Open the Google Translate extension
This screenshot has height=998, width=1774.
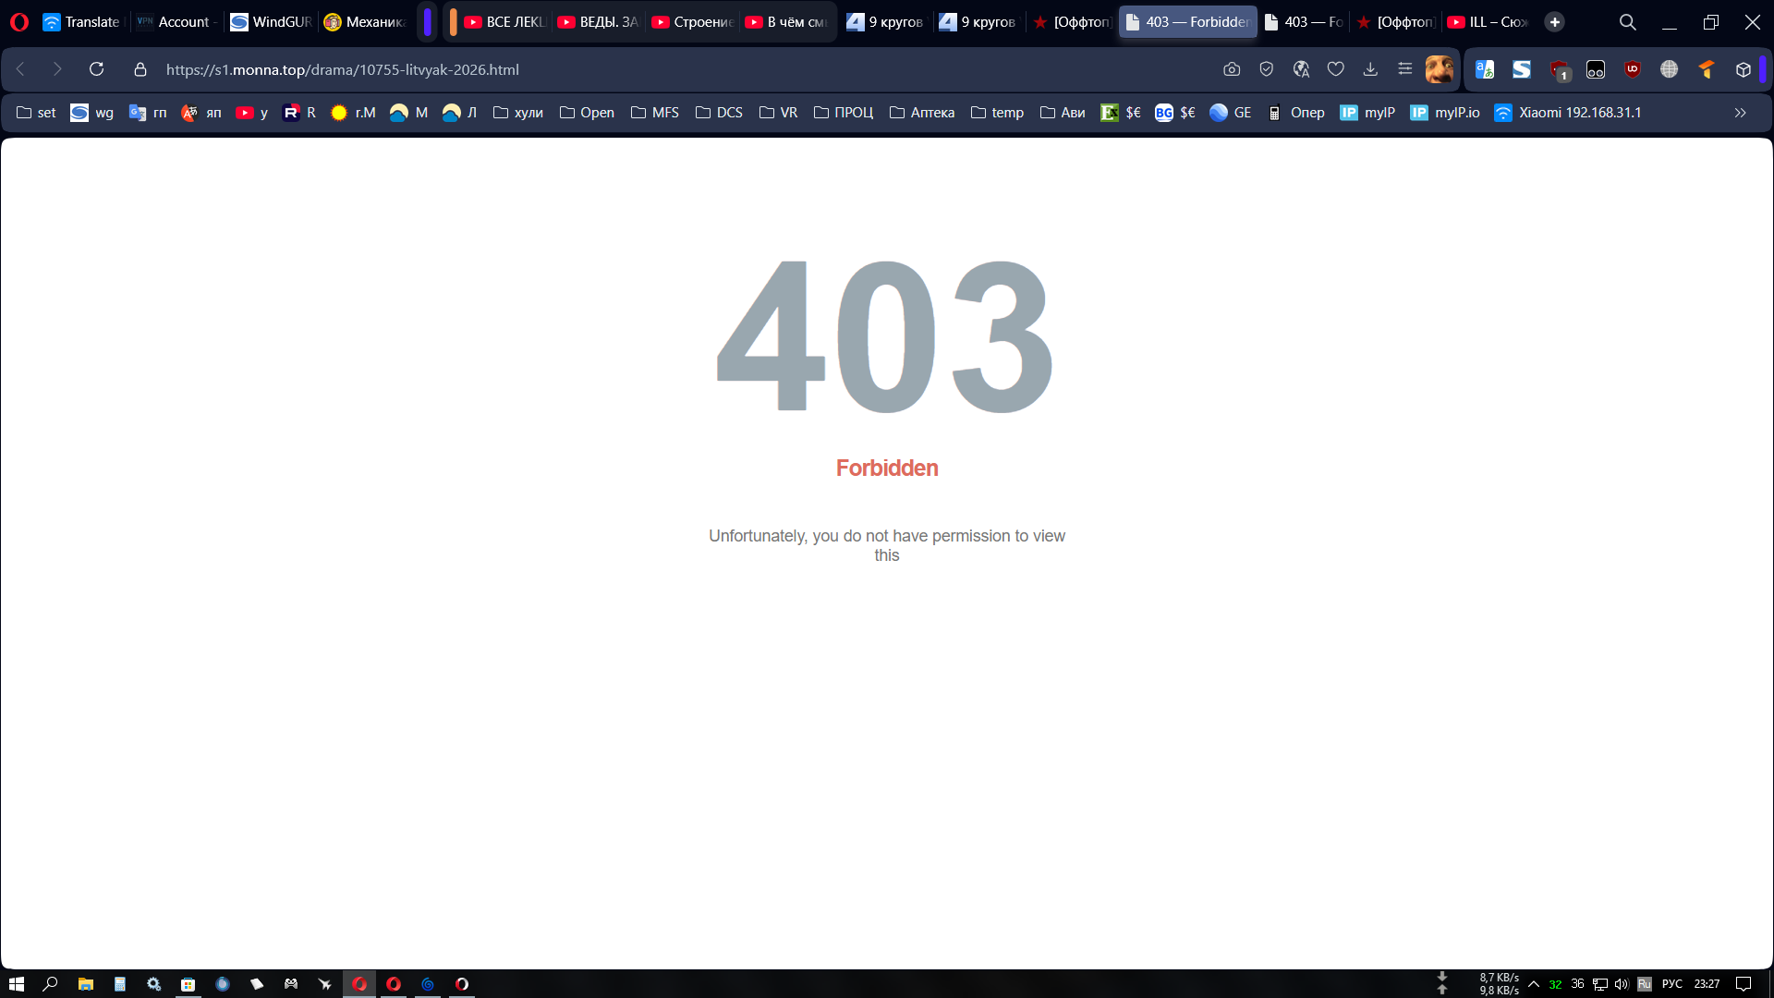pyautogui.click(x=1485, y=69)
